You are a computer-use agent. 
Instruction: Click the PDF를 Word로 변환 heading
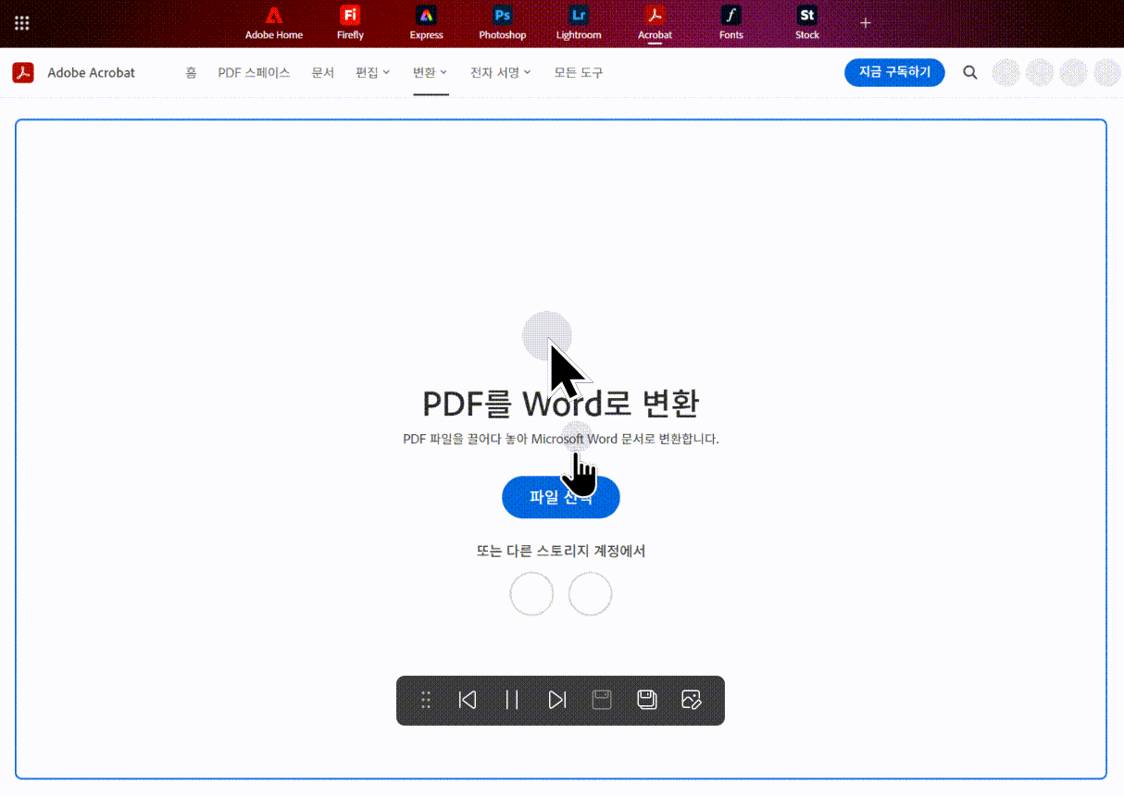pos(560,404)
